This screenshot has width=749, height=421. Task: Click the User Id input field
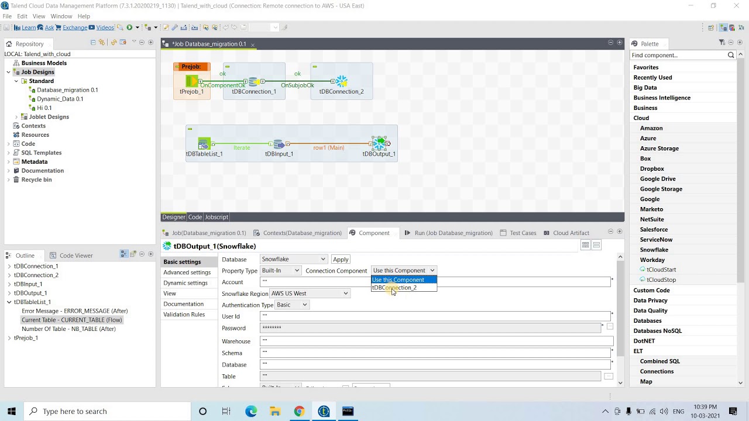coord(436,316)
